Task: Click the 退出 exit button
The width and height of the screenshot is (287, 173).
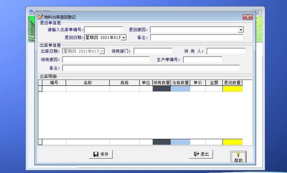Action: point(201,154)
